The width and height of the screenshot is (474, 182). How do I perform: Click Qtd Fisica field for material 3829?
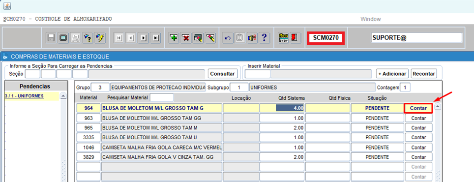click(x=327, y=157)
